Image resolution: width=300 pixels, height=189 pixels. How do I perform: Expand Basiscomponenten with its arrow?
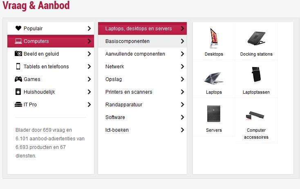[x=182, y=41]
